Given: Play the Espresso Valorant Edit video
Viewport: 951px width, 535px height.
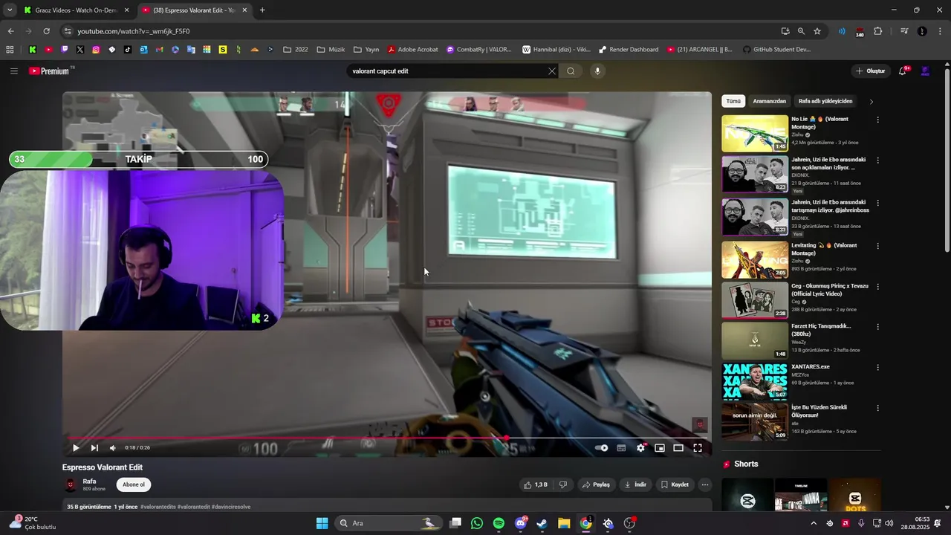Looking at the screenshot, I should point(76,448).
